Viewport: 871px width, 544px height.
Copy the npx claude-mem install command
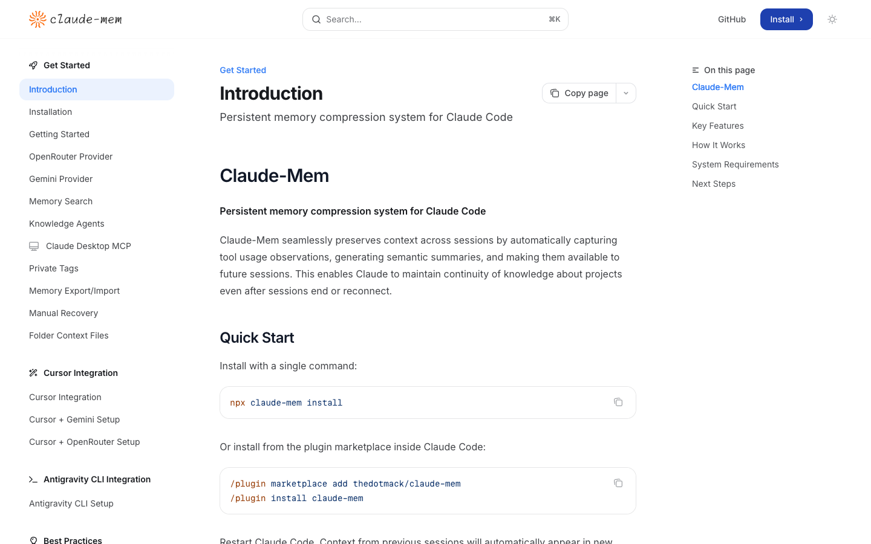pos(618,402)
